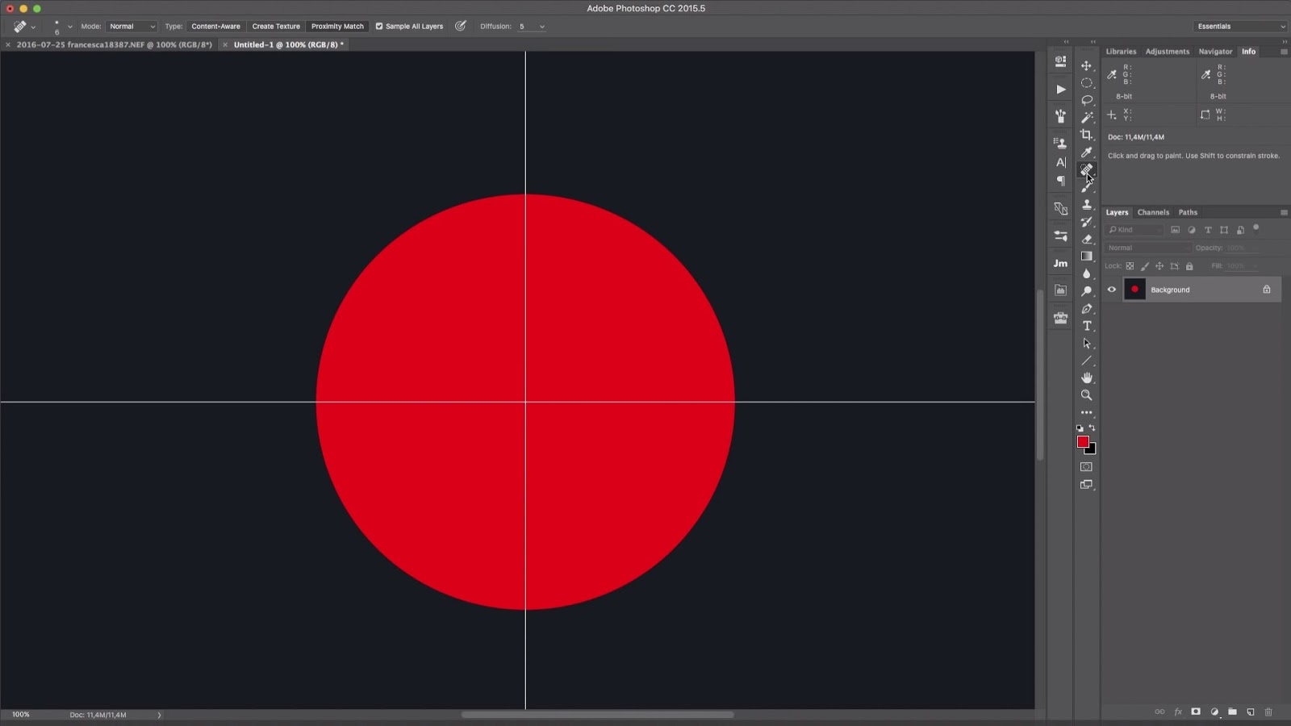
Task: Open the Paragraph panel icon
Action: pyautogui.click(x=1060, y=181)
